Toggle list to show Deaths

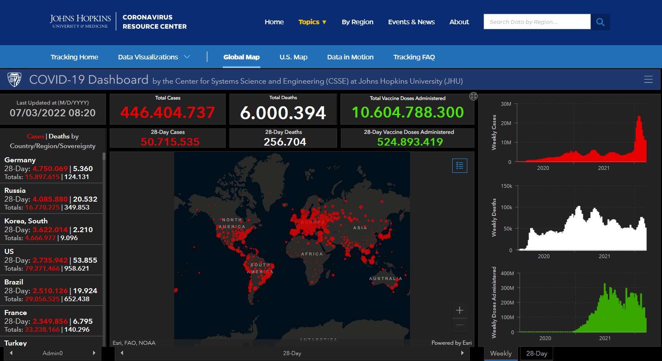59,136
